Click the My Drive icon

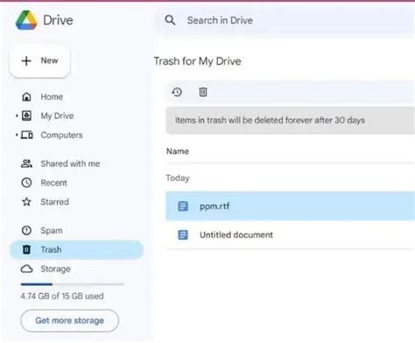pyautogui.click(x=26, y=115)
